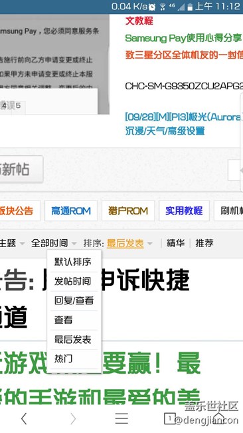243x433 pixels.
Task: Click the 发新帖 new post button
Action: pyautogui.click(x=21, y=169)
